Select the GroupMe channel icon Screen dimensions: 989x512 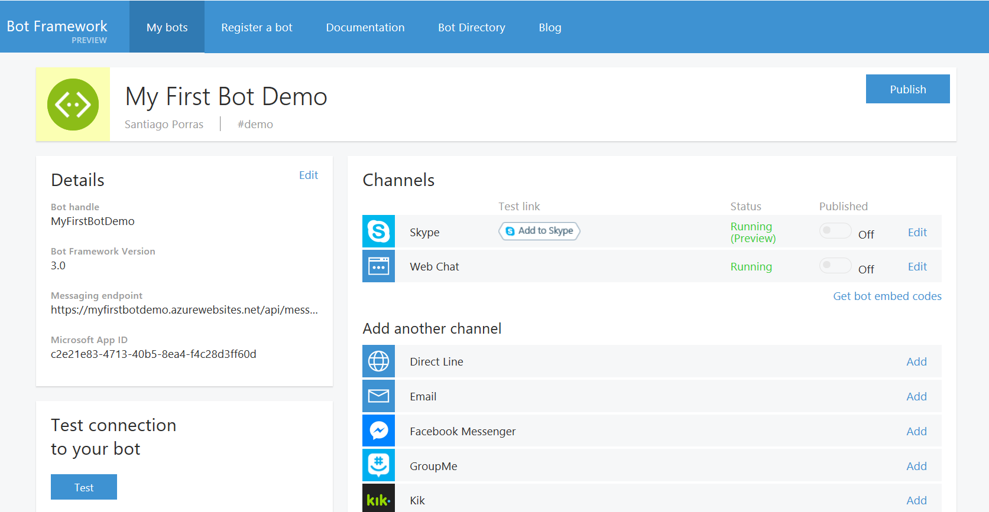coord(378,465)
